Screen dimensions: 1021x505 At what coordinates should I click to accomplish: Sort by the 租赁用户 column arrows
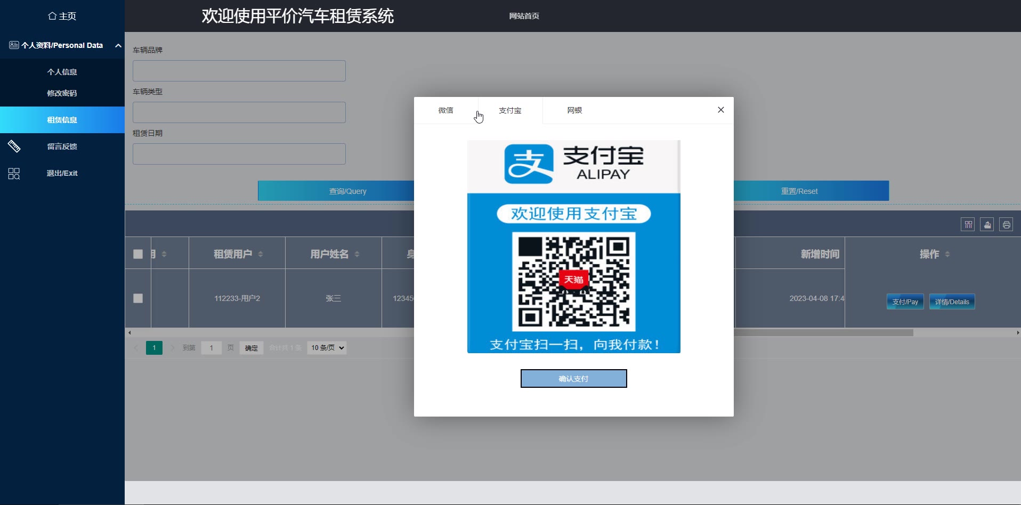click(261, 254)
